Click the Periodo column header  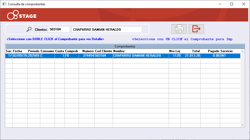click(x=34, y=51)
